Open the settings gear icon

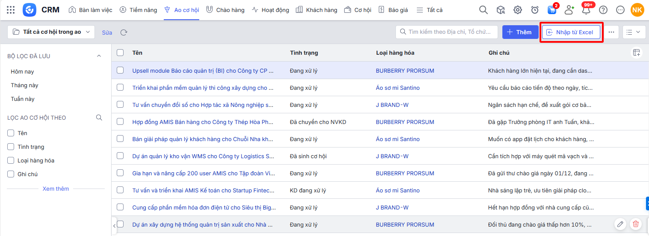(517, 10)
